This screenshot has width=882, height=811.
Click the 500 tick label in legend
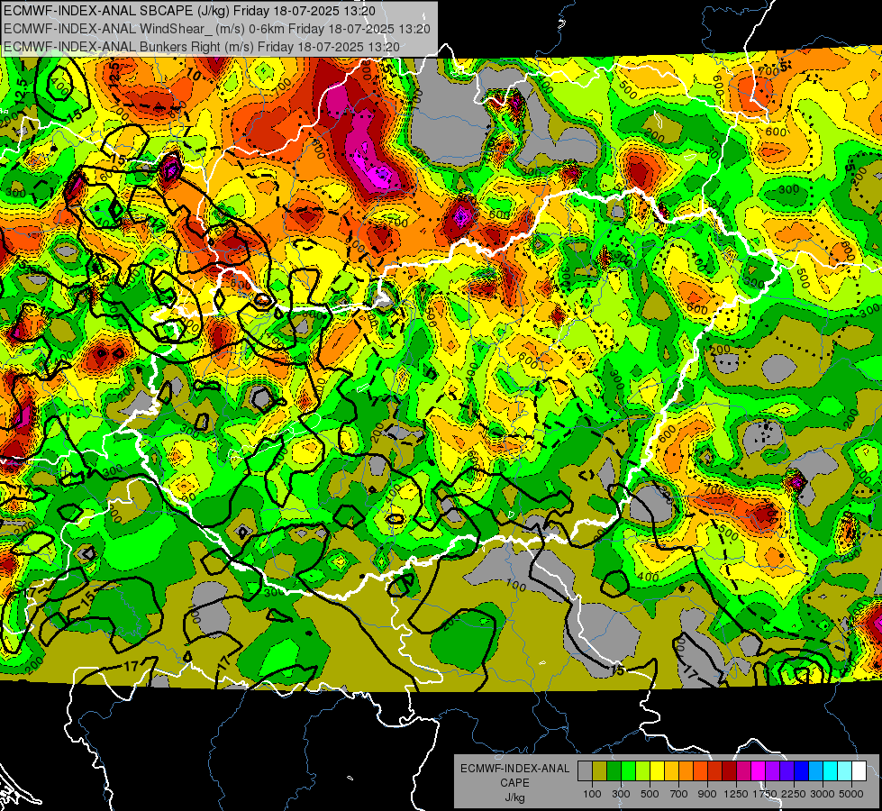click(650, 794)
